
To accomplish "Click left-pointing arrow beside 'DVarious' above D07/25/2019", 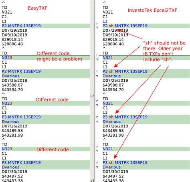I will coord(97,76).
